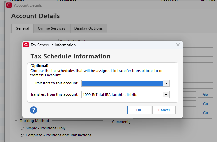Click the '(Optional)' heading text
217x142 pixels.
click(x=39, y=66)
